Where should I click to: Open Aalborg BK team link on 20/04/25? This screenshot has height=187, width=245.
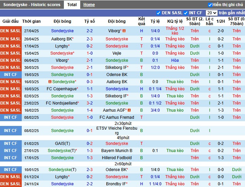62,39
